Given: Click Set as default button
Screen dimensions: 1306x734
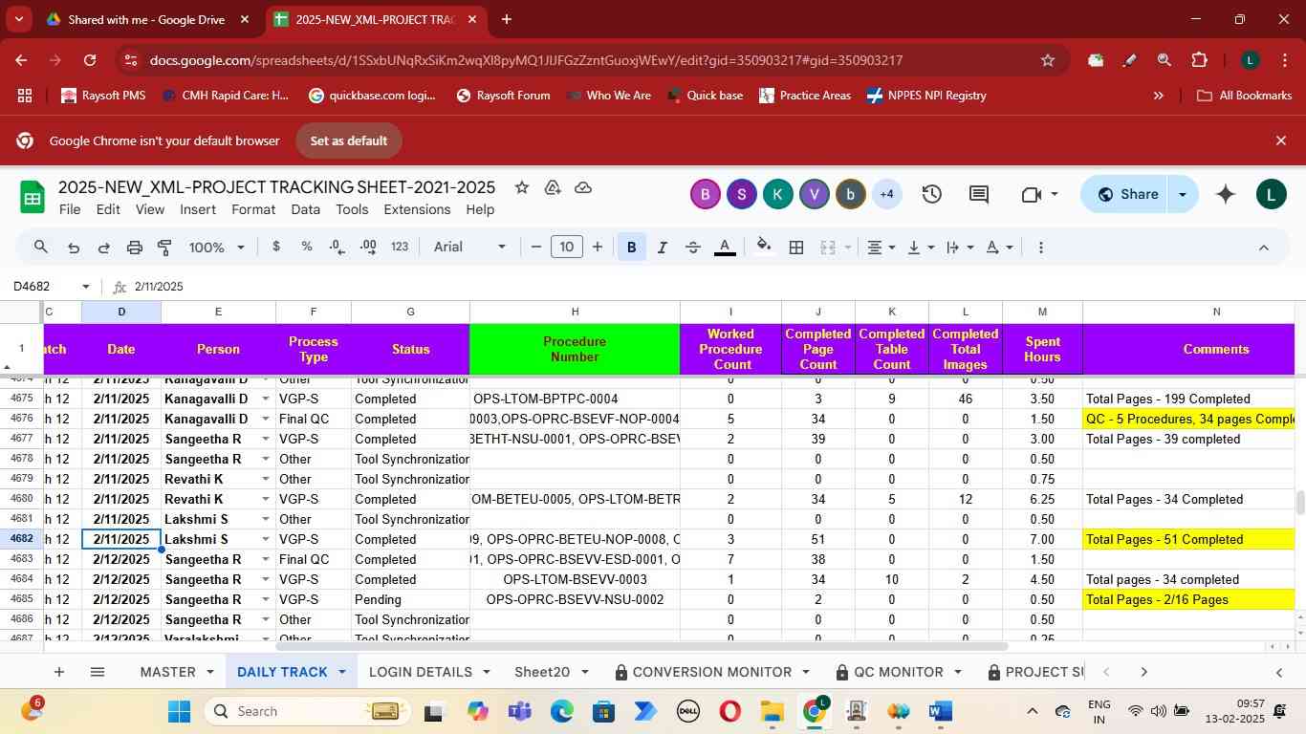Looking at the screenshot, I should point(348,140).
